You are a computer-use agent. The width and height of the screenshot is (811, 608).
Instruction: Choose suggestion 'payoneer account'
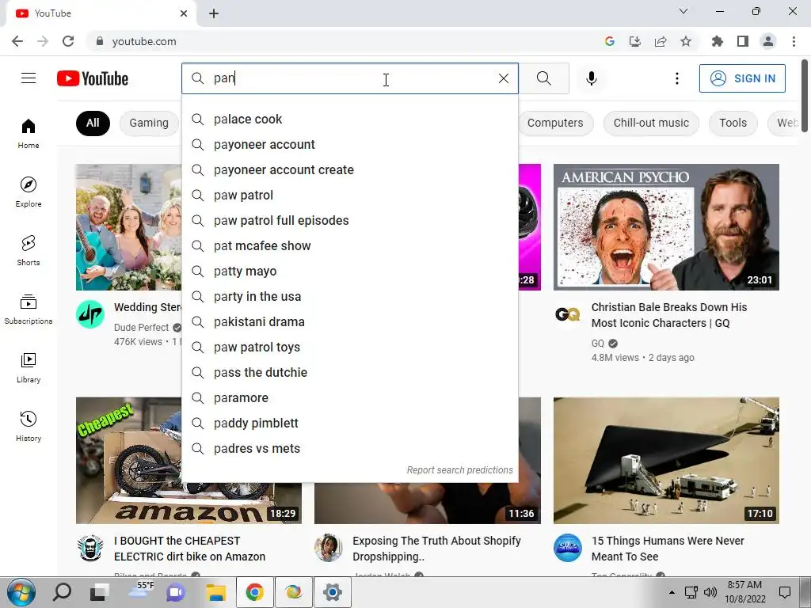click(x=350, y=145)
